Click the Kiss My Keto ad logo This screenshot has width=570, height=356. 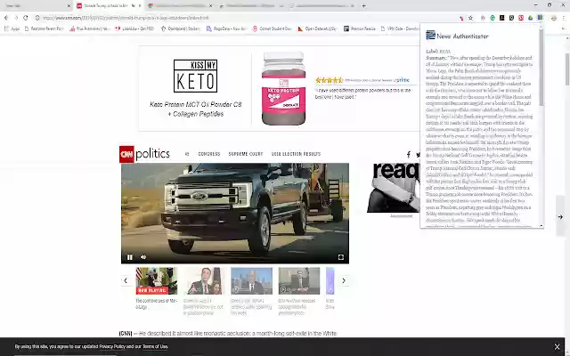pos(196,76)
